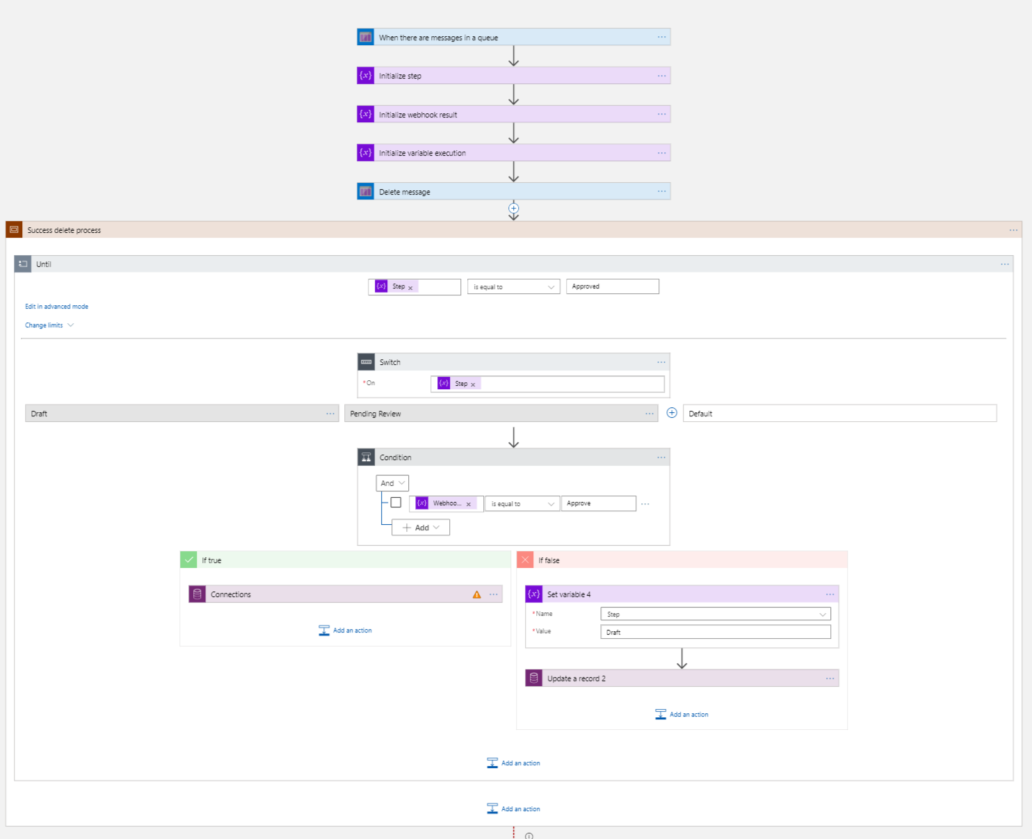The width and height of the screenshot is (1032, 839).
Task: Open the And operator dropdown
Action: 392,483
